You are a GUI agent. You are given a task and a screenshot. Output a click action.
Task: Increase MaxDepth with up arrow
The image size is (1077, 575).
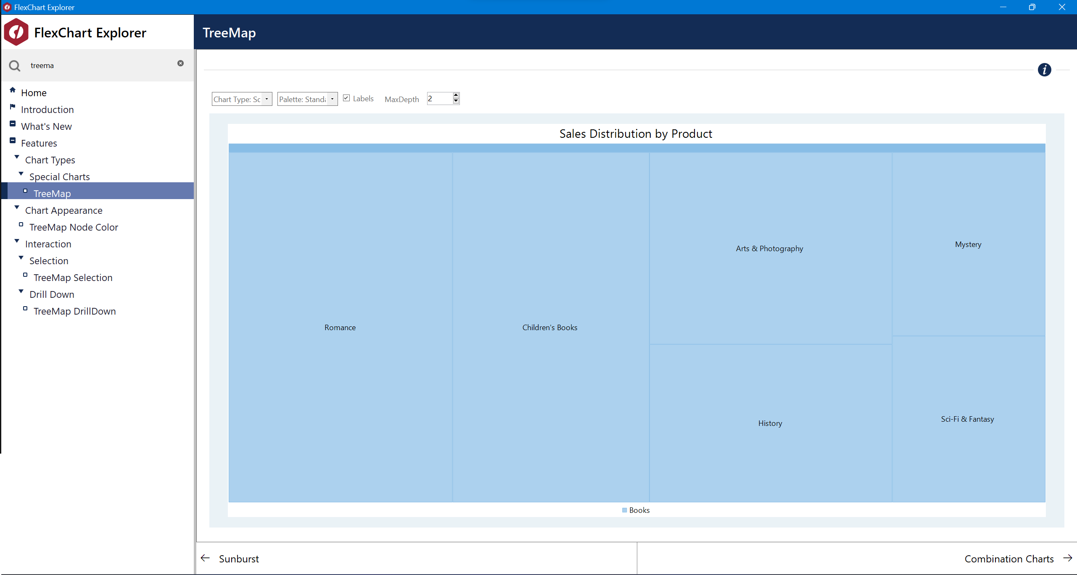(x=456, y=95)
